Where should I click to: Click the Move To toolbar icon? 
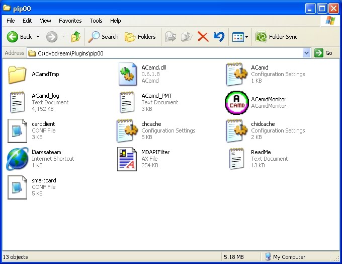[170, 36]
